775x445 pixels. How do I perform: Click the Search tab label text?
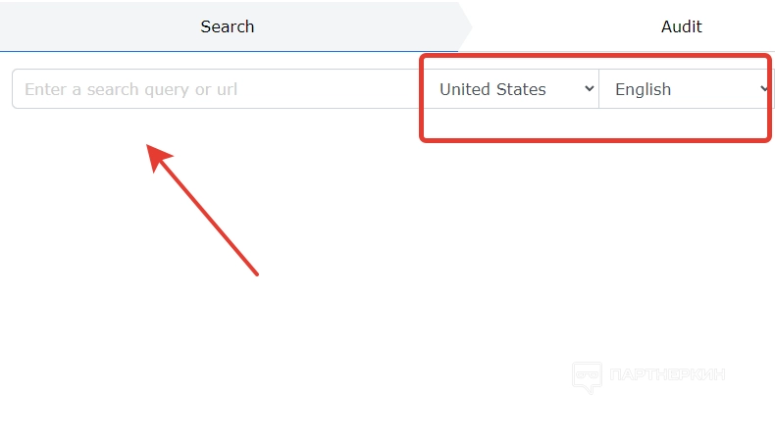tap(228, 26)
